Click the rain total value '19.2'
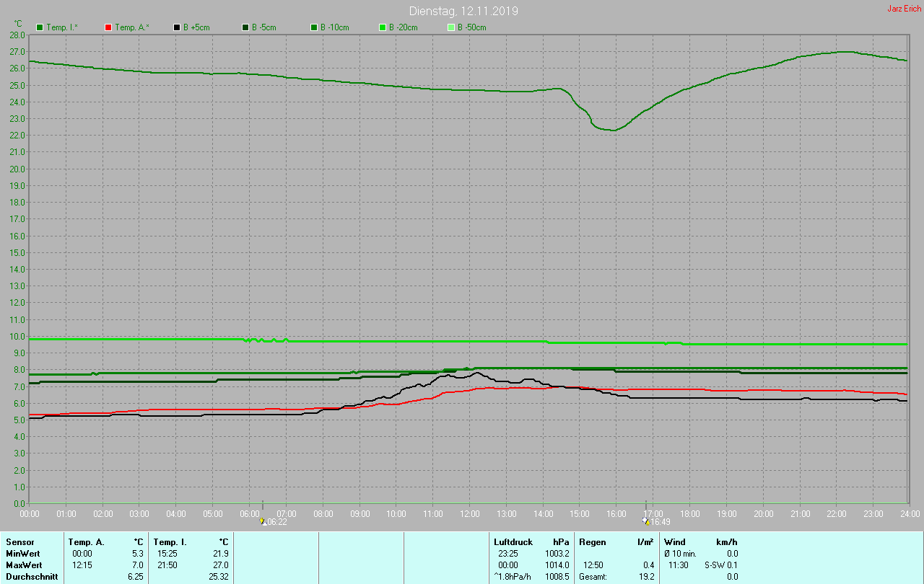Screen dimensions: 924x584 pos(646,576)
